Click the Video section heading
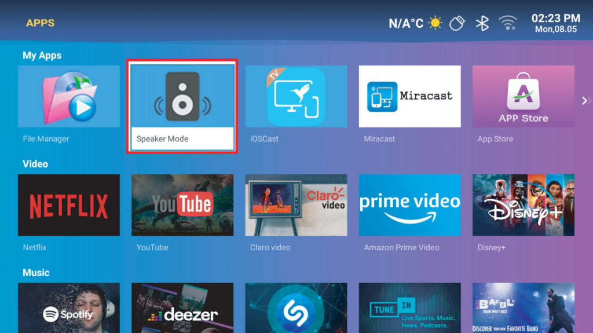The height and width of the screenshot is (333, 593). [x=35, y=164]
